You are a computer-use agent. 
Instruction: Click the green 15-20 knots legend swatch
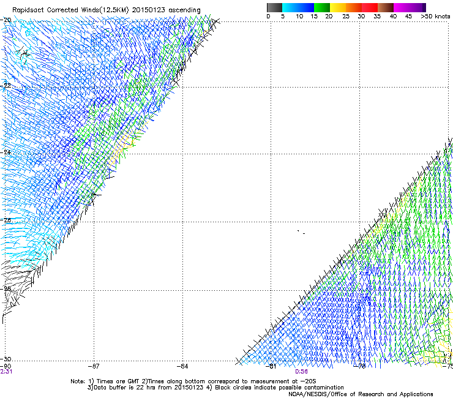coord(322,7)
